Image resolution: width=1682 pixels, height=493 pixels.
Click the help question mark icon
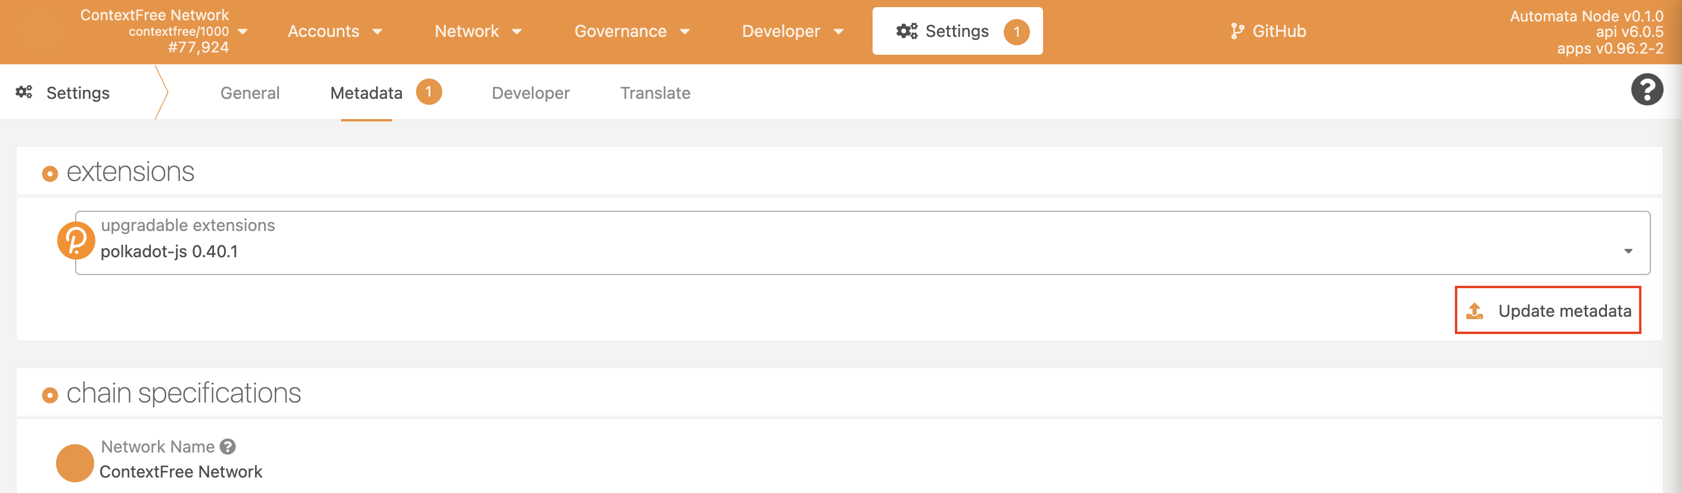click(1646, 90)
